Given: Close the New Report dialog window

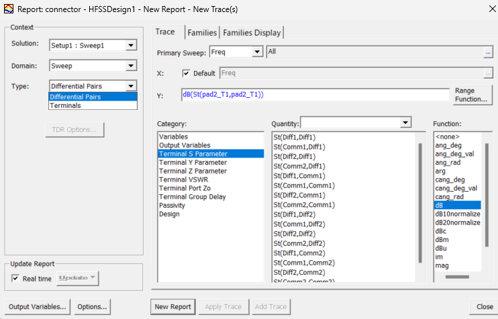Looking at the screenshot, I should pyautogui.click(x=492, y=9).
